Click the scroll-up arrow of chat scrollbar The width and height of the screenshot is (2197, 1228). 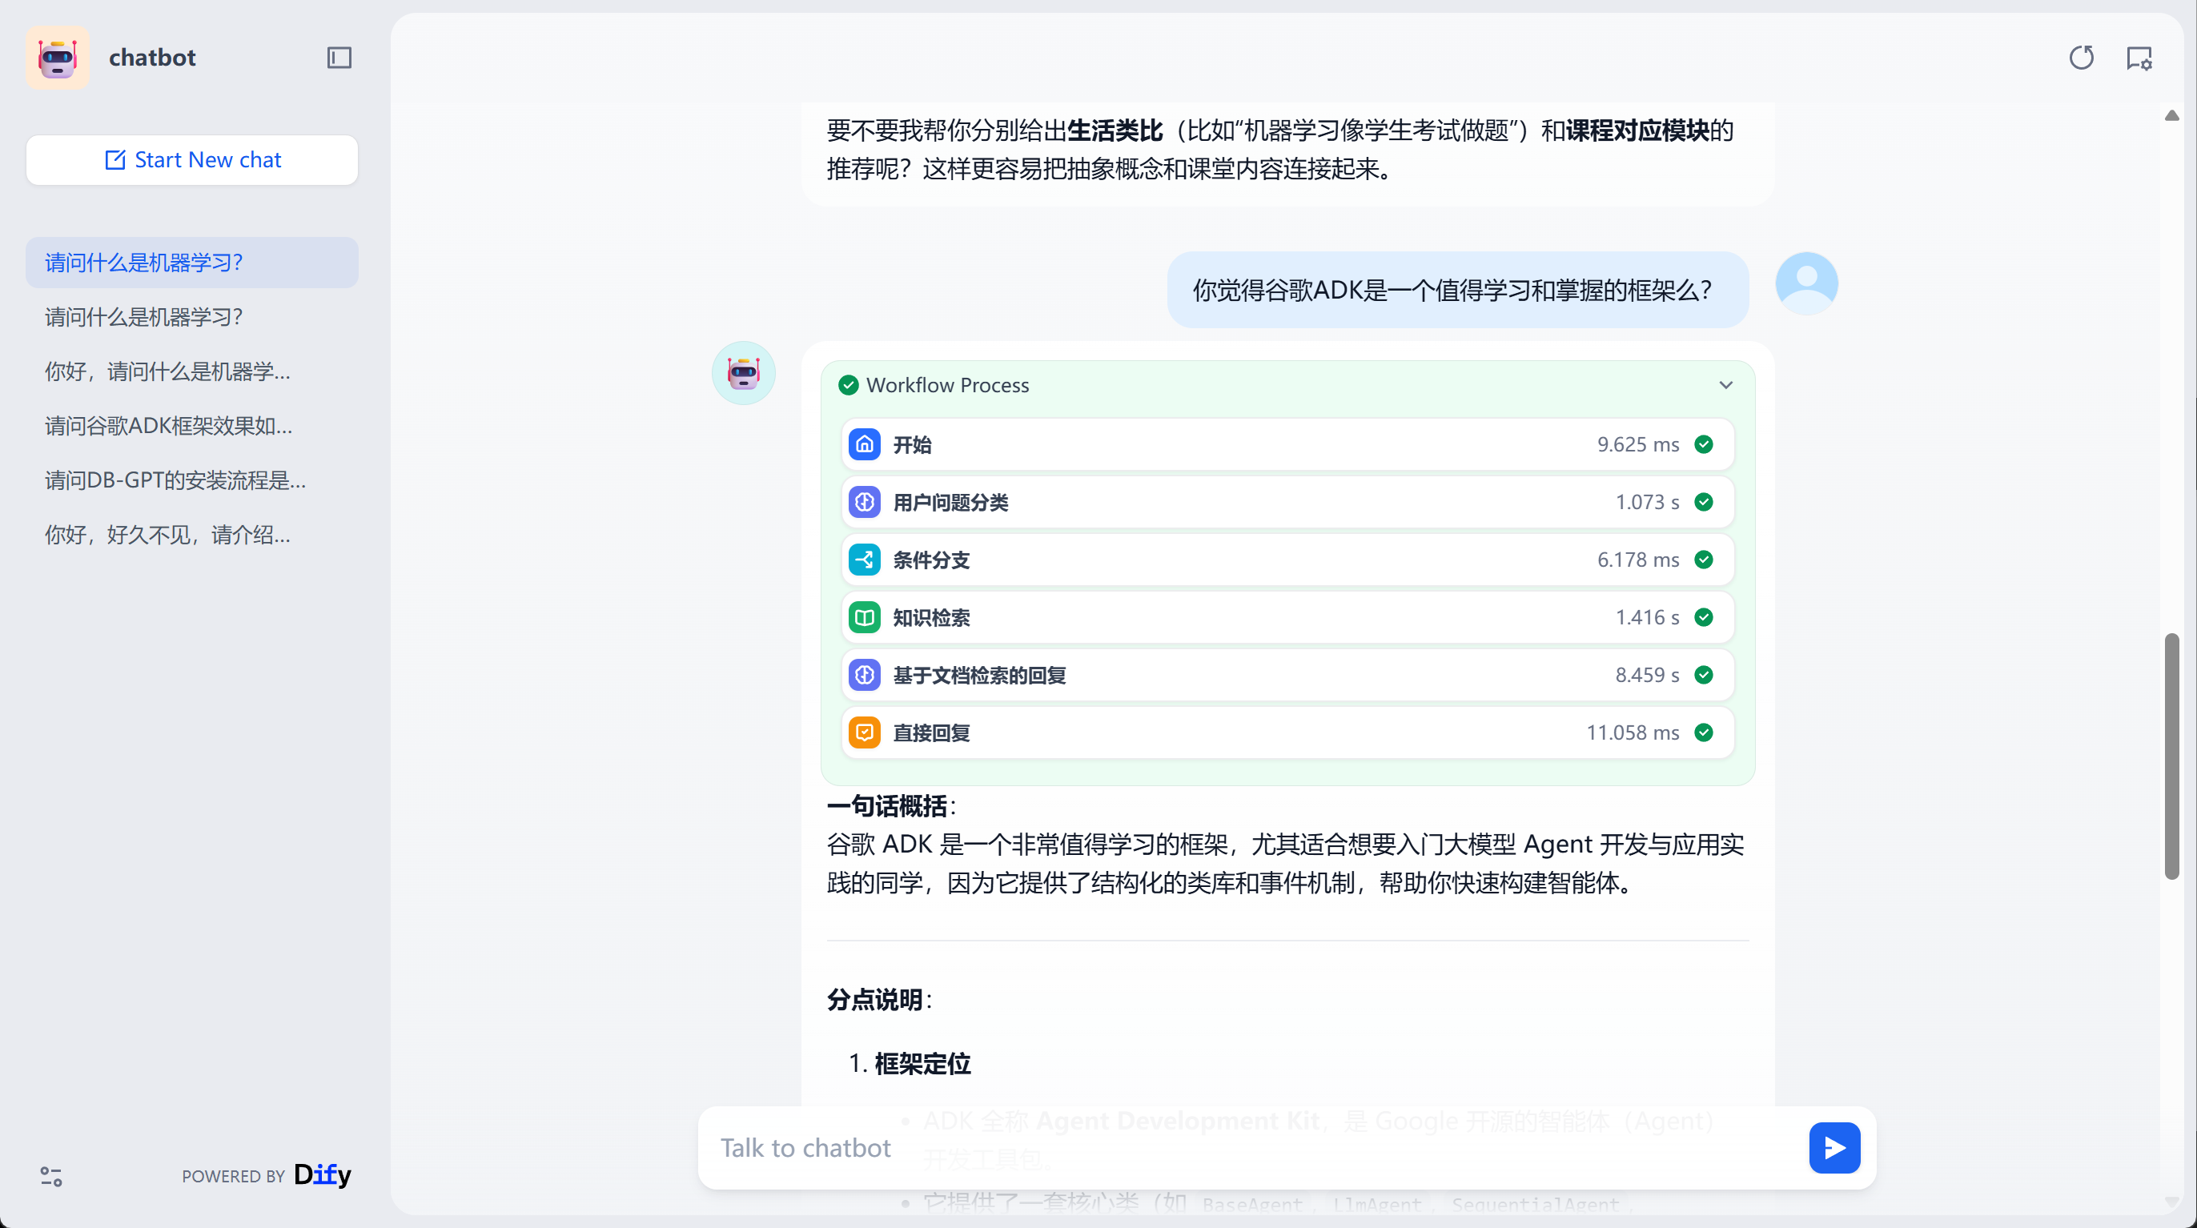pos(2172,116)
